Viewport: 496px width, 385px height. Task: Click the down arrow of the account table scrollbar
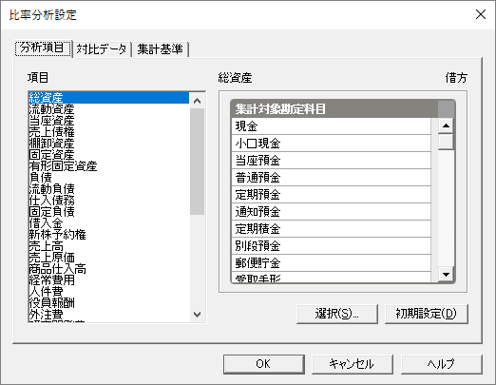tap(446, 275)
